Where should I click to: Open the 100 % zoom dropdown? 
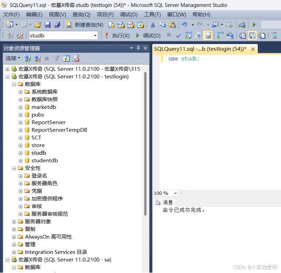coord(175,193)
